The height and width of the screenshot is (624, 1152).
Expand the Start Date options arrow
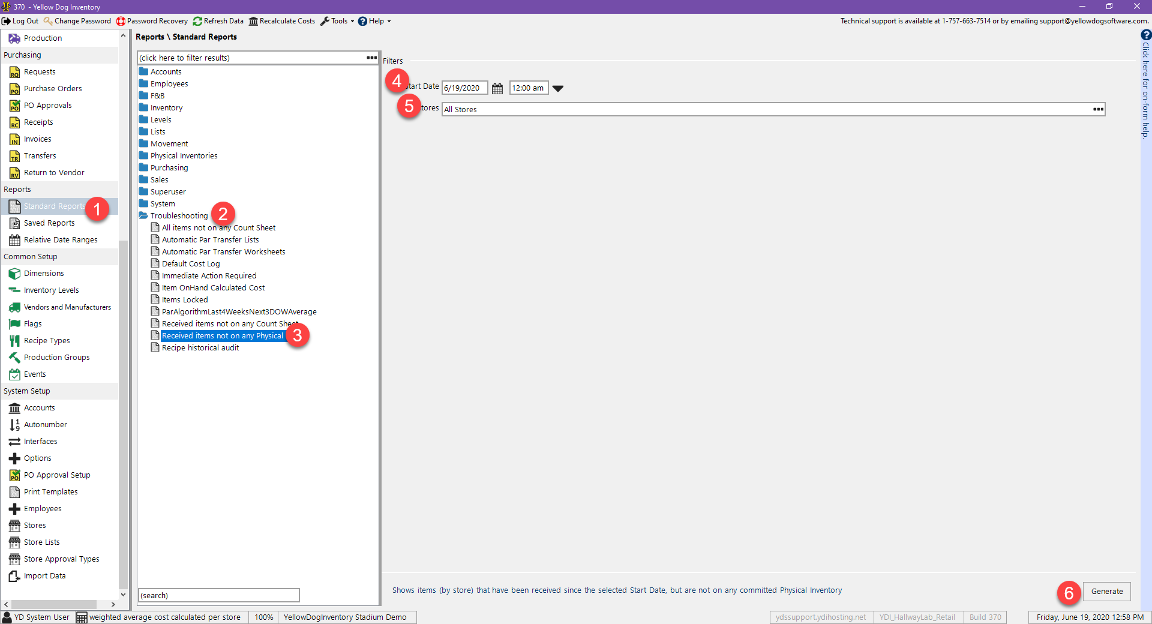(558, 88)
